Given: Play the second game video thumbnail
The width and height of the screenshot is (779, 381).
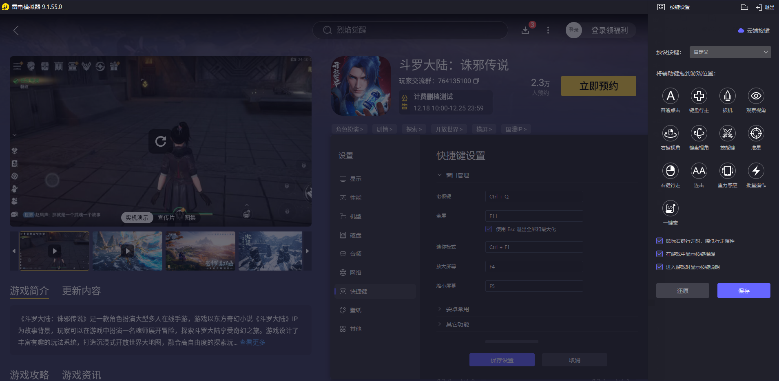Looking at the screenshot, I should [x=127, y=251].
